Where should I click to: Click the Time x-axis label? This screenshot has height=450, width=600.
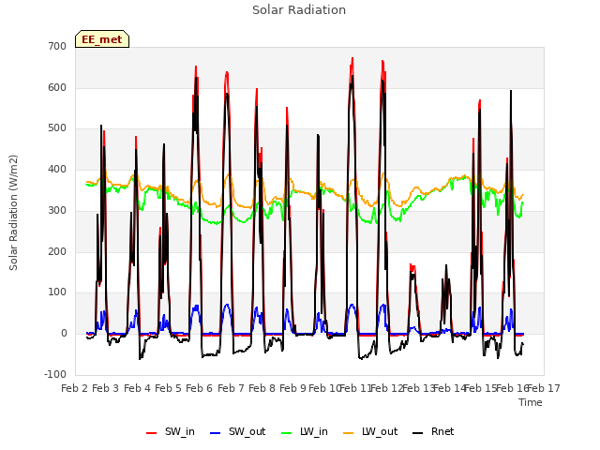531,402
